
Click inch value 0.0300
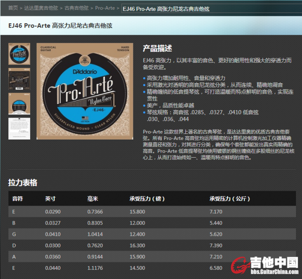click(53, 246)
